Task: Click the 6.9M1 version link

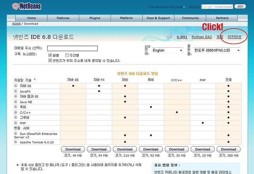Action: pos(182,37)
